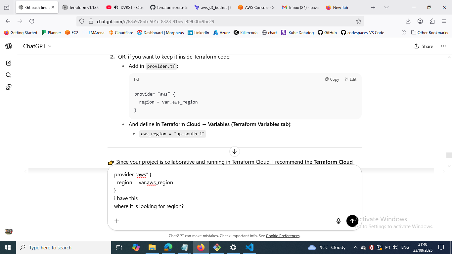This screenshot has height=254, width=452.
Task: Open the Cookie Preferences link
Action: click(283, 236)
